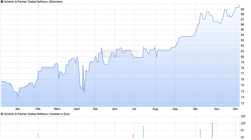The height and width of the screenshot is (140, 251).
Task: Click the tall red volume bar before November
Action: click(212, 130)
